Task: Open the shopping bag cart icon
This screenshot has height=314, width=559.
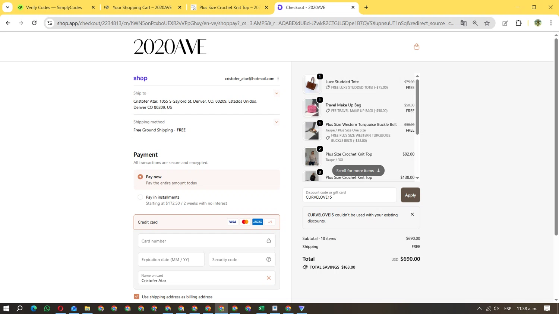Action: [417, 47]
